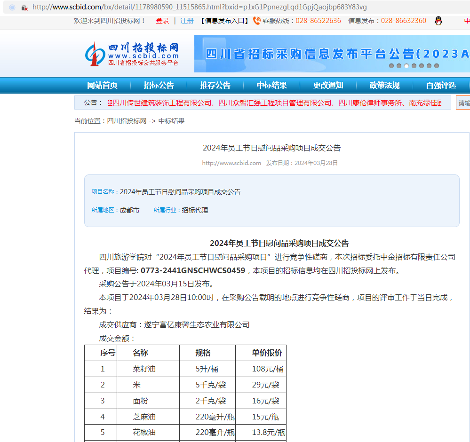Screen dimensions: 470x442
Task: Click table cell 芝麻油
Action: coord(144,417)
